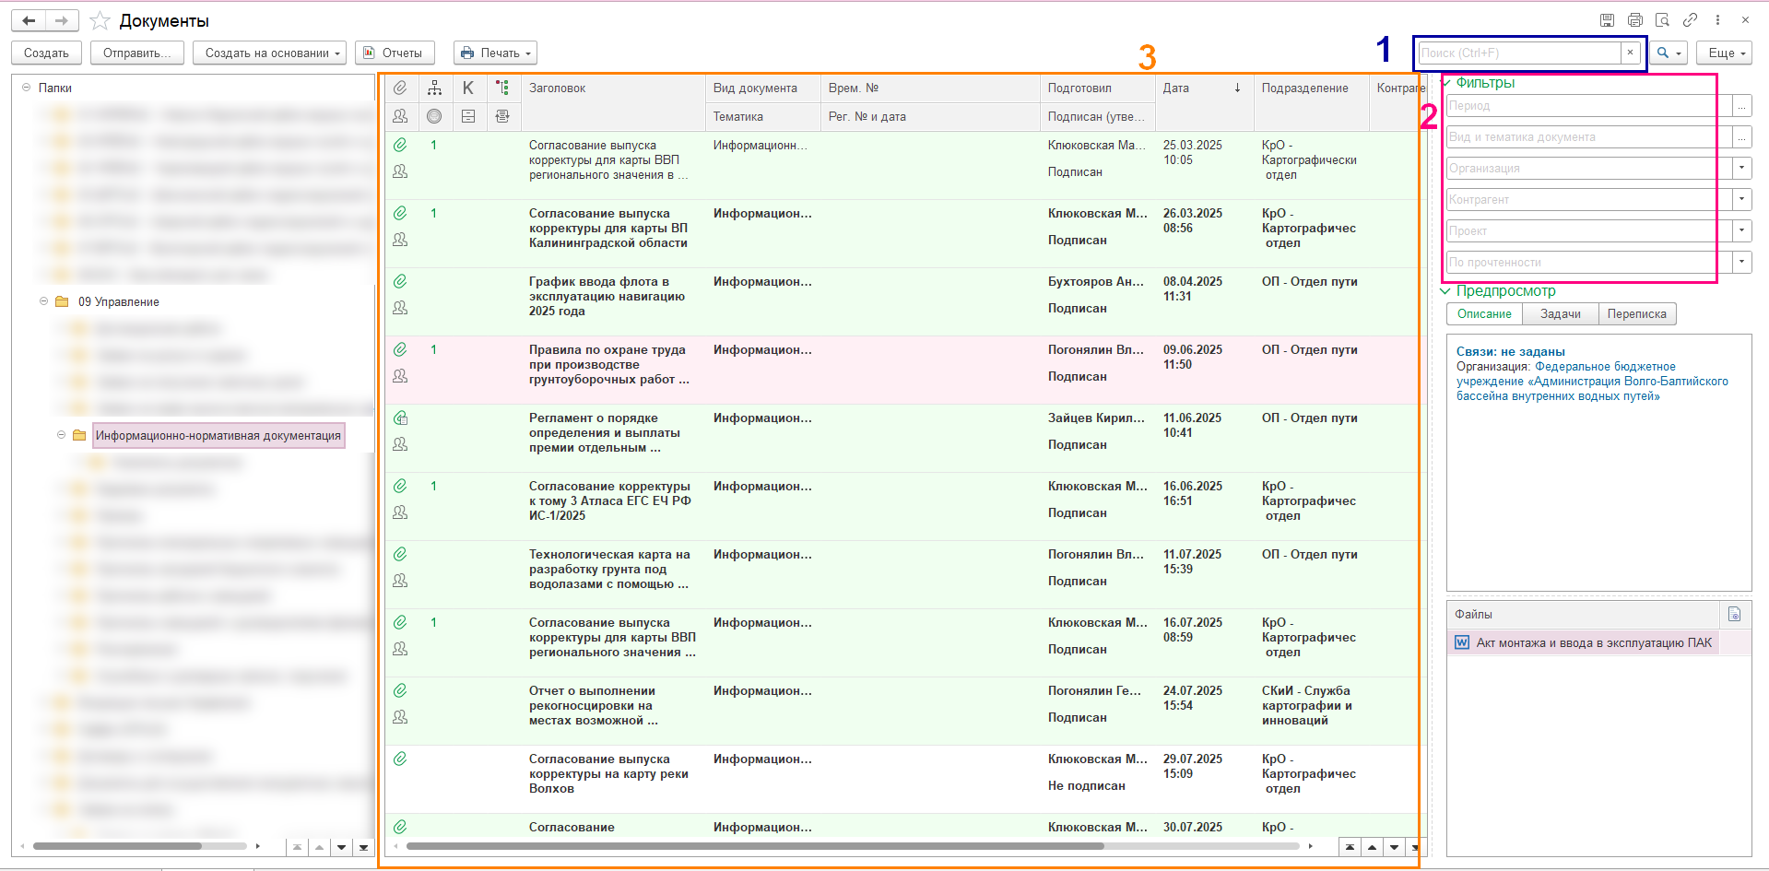The image size is (1769, 871).
Task: Go back with the left arrow button
Action: tap(29, 20)
